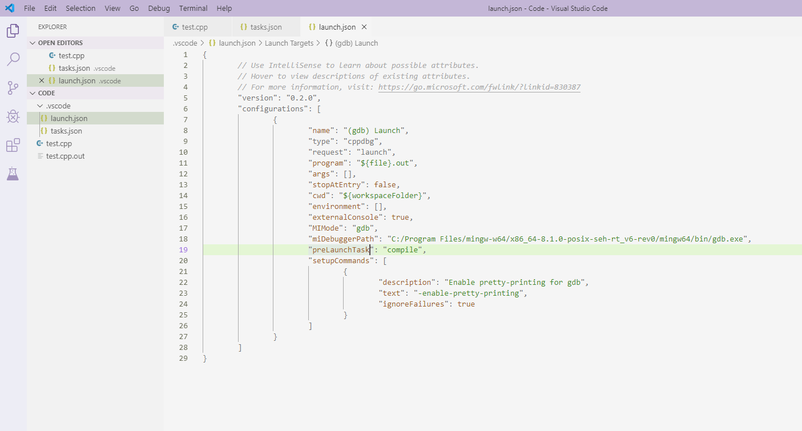Screen dimensions: 802x431
Task: Click line number 1 in gutter
Action: 185,55
